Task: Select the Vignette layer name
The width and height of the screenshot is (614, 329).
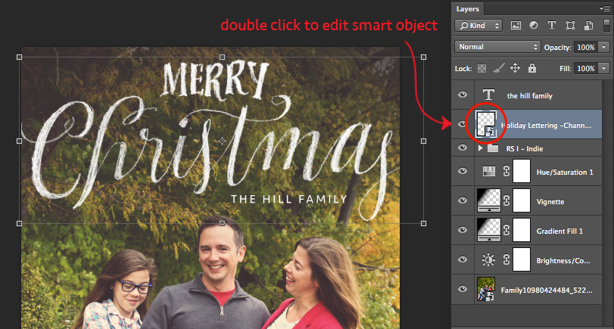Action: coord(550,202)
